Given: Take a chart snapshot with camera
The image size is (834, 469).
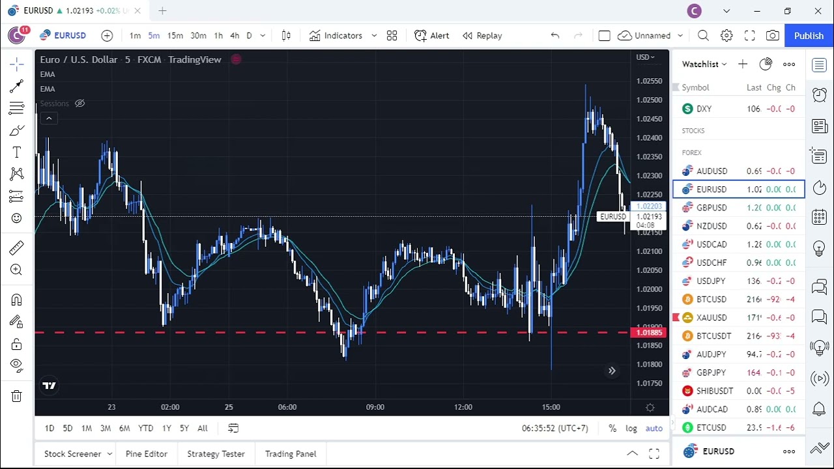Looking at the screenshot, I should (x=773, y=36).
